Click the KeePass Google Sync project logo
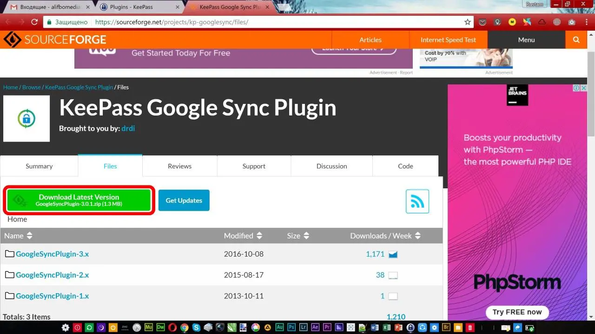The width and height of the screenshot is (595, 334). click(26, 119)
